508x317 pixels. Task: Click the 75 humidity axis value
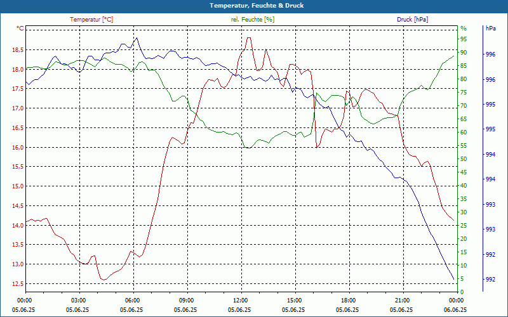[x=464, y=92]
